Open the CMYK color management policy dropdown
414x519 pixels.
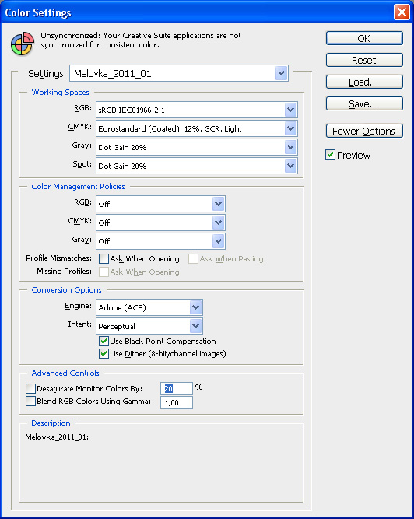[x=160, y=223]
